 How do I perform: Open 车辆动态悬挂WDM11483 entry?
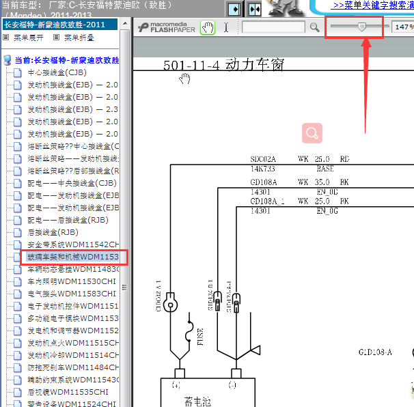click(73, 269)
